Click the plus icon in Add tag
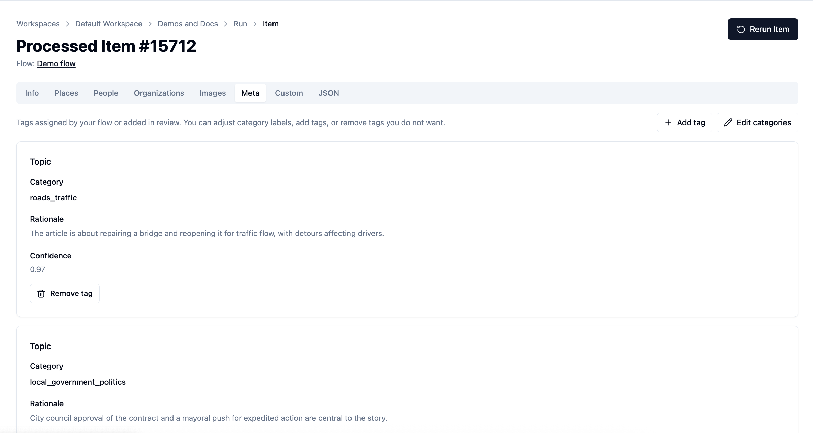 pos(668,122)
